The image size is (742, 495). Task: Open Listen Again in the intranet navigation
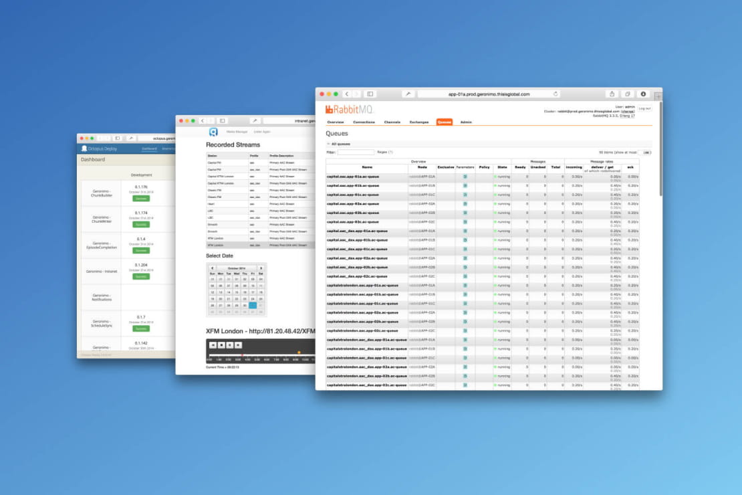[x=261, y=132]
